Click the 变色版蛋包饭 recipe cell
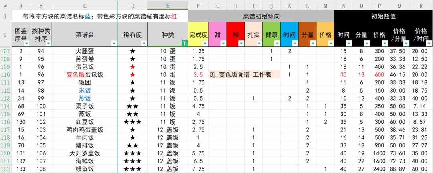The image size is (433, 173). [85, 75]
